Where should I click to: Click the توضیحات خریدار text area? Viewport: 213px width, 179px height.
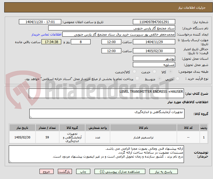pyautogui.click(x=96, y=154)
